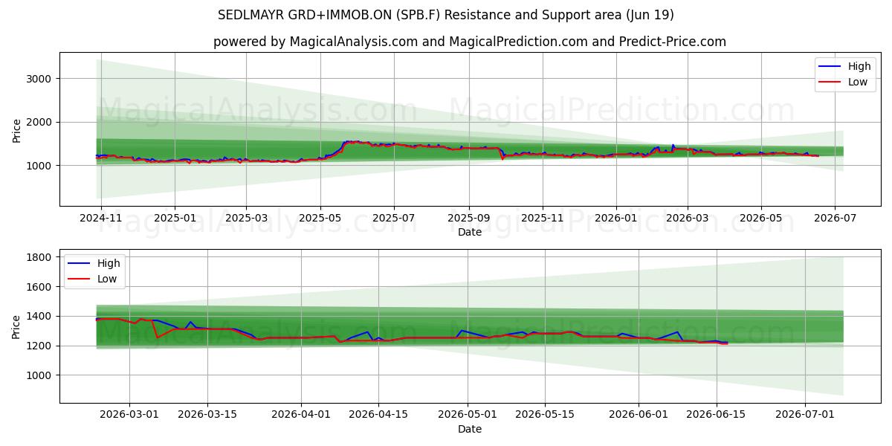Click the bottom chart 'Price' axis label
This screenshot has height=446, width=892.
[x=16, y=326]
